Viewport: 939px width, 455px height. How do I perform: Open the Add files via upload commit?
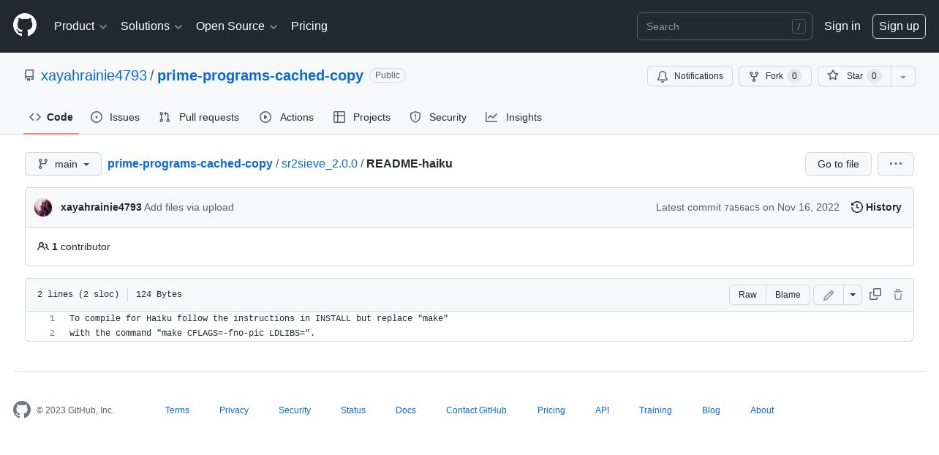[189, 207]
